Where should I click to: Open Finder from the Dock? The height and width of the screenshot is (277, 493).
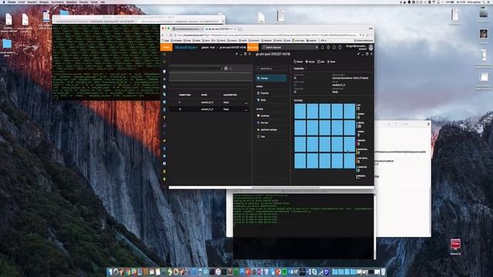coord(109,272)
